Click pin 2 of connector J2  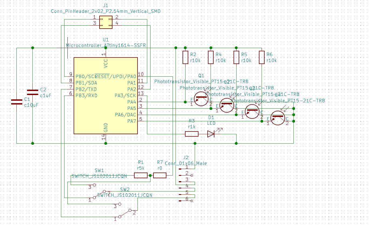tap(186, 176)
